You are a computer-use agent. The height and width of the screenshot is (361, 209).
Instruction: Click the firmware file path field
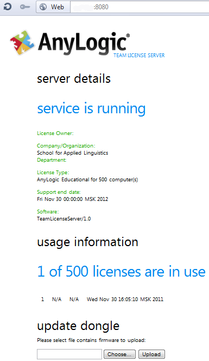point(69,354)
